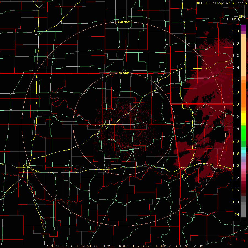Image resolution: width=248 pixels, height=248 pixels.
Task: Click the 6.6 legend value
Action: pyautogui.click(x=236, y=80)
